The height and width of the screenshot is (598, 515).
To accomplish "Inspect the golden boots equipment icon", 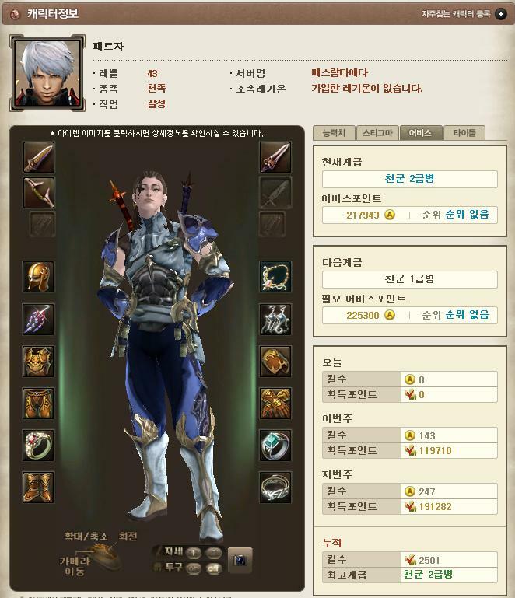I will (x=38, y=488).
